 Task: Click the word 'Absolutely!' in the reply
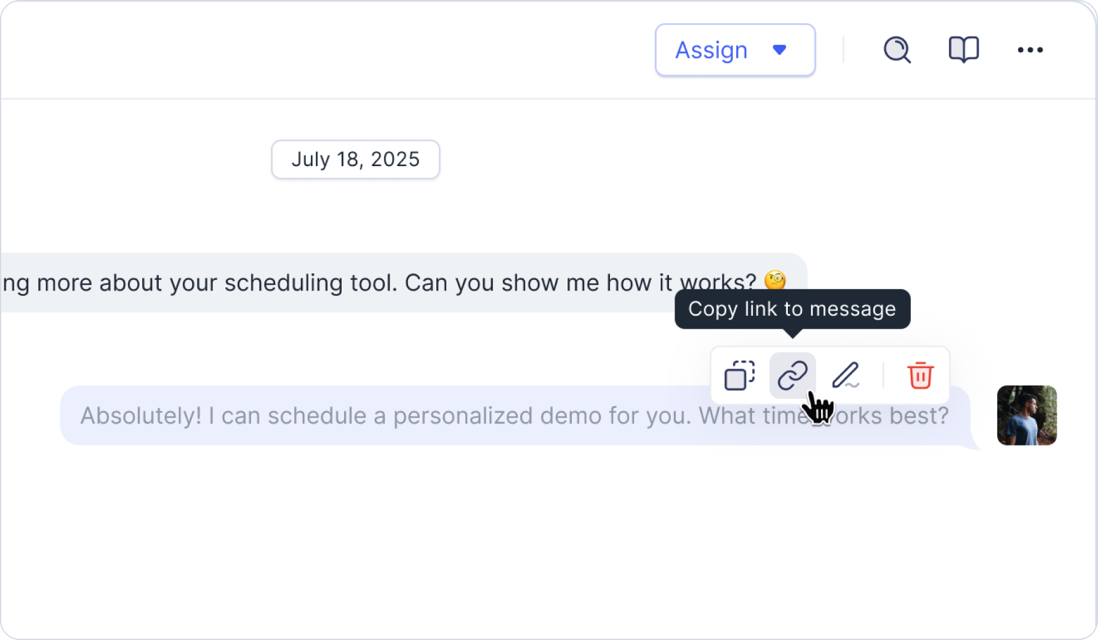click(141, 416)
